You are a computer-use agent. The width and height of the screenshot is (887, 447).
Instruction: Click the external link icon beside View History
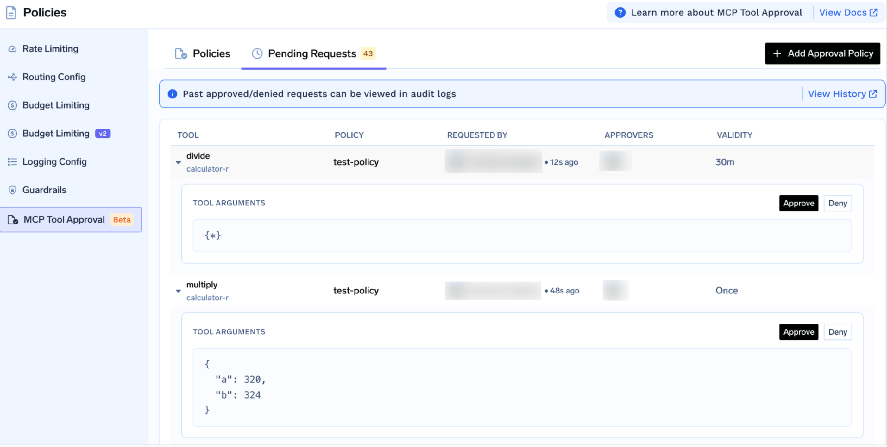point(873,94)
